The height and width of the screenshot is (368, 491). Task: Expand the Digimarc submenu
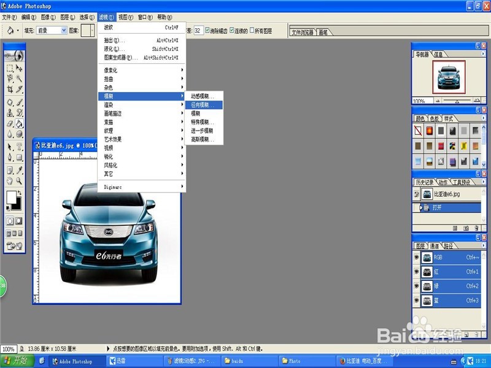point(142,187)
